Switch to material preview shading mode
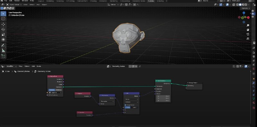 click(243, 4)
